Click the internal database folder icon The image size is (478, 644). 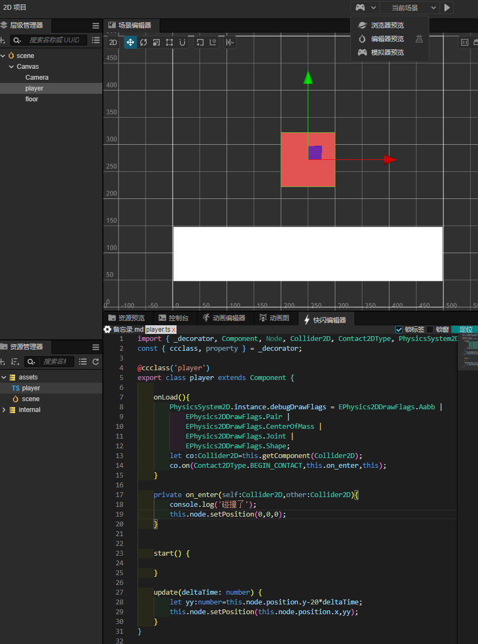12,409
